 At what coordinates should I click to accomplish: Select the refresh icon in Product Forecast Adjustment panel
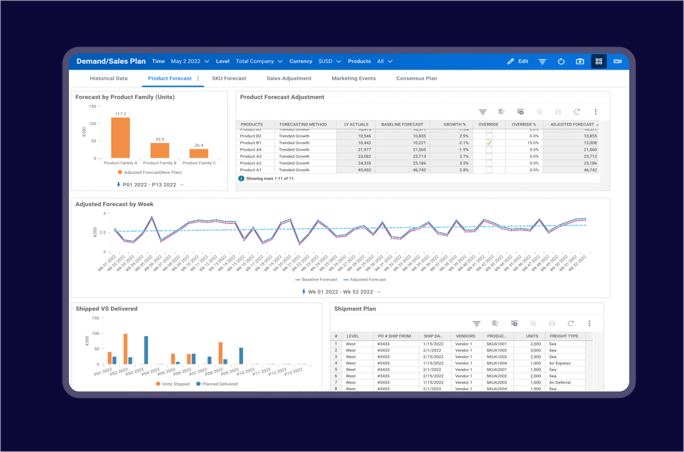point(575,111)
